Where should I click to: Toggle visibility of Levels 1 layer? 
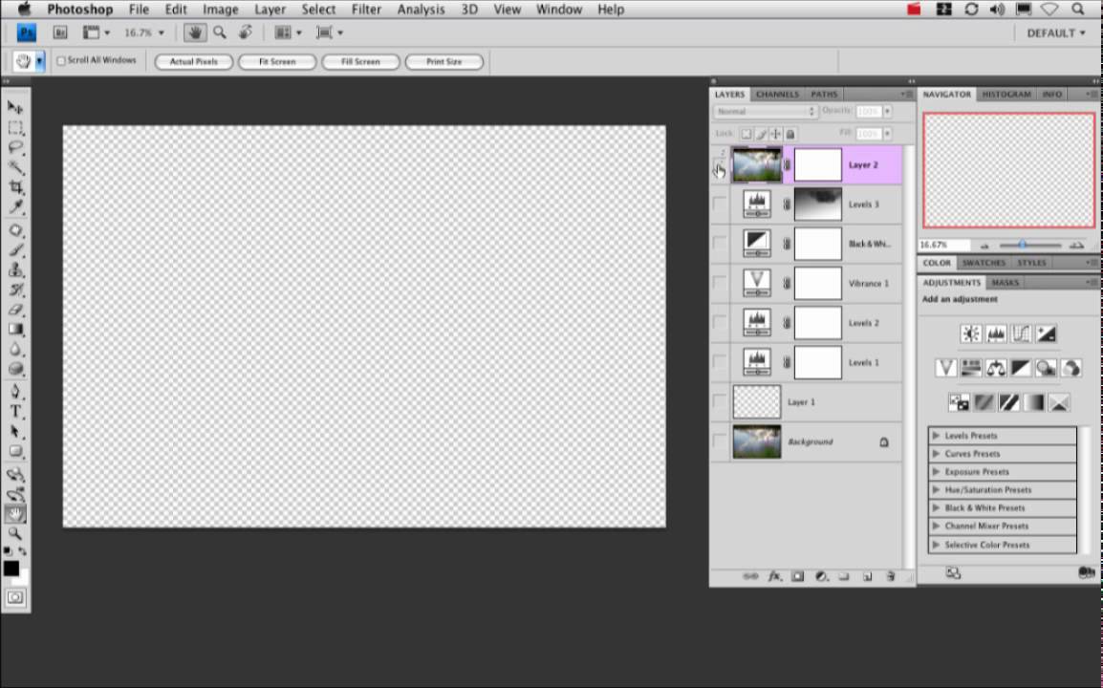tap(720, 361)
